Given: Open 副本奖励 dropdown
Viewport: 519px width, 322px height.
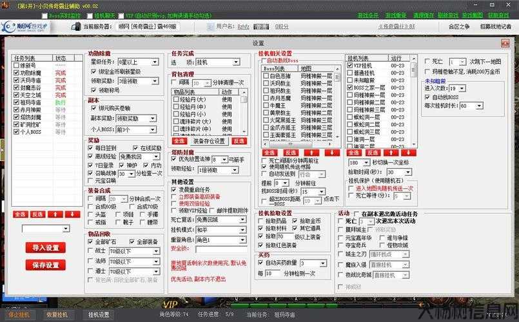Looking at the screenshot, I should [x=136, y=118].
